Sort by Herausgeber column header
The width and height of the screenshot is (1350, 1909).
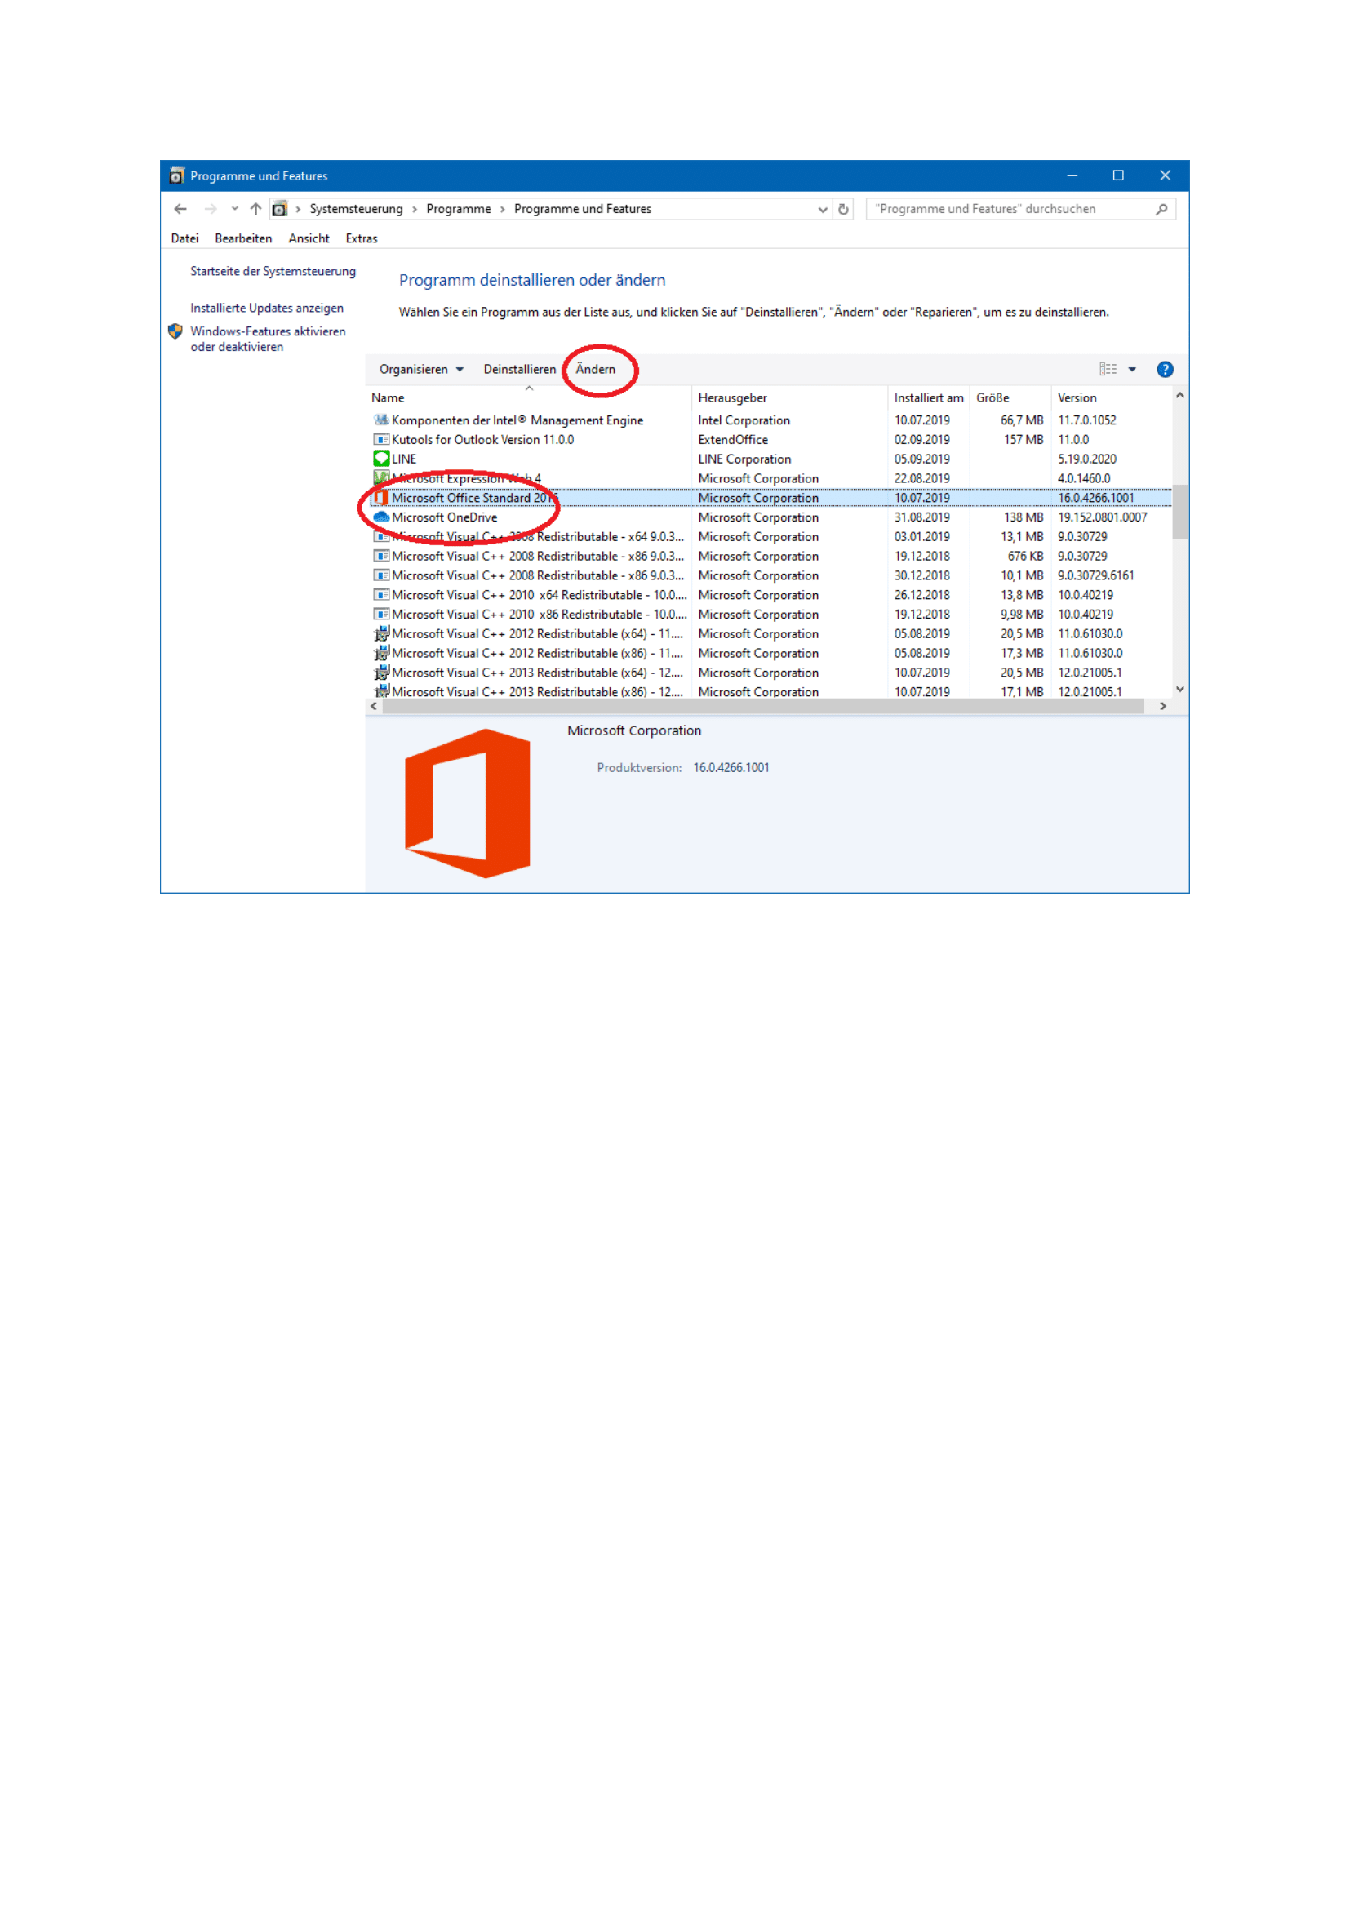pos(790,397)
